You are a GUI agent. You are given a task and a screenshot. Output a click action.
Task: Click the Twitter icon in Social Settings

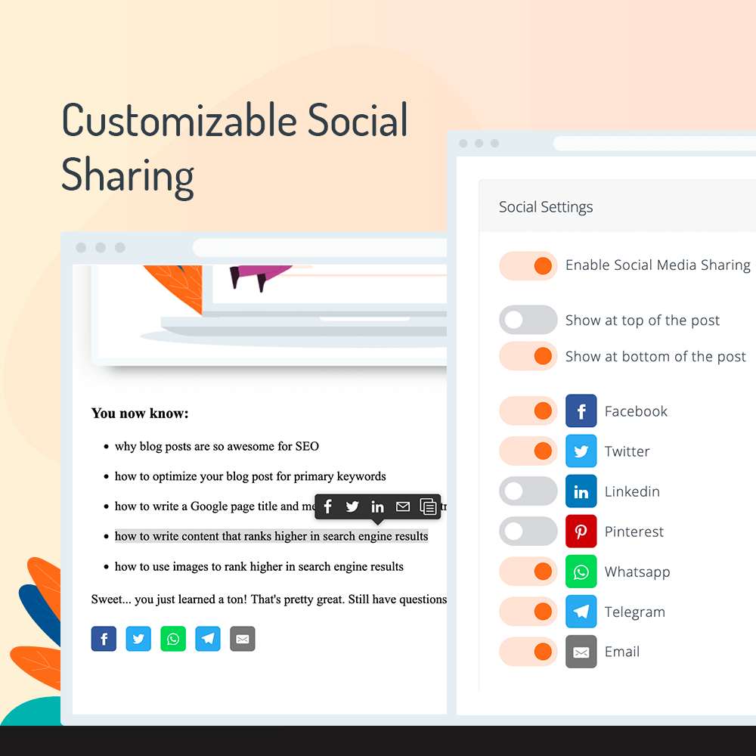tap(581, 451)
